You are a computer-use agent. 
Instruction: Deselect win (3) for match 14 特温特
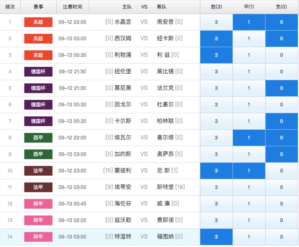pos(216,237)
